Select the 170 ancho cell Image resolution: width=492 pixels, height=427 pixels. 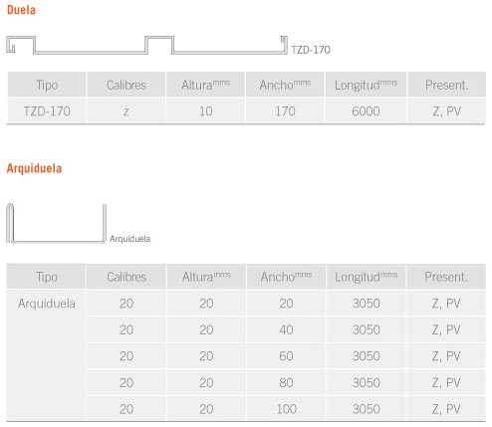(x=285, y=111)
